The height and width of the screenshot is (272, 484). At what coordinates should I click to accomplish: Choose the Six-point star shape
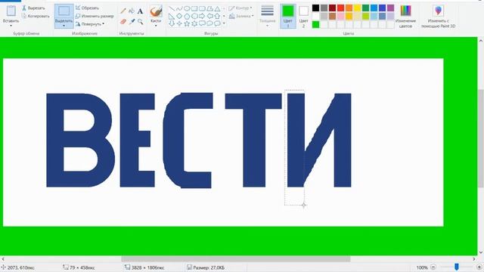194,23
